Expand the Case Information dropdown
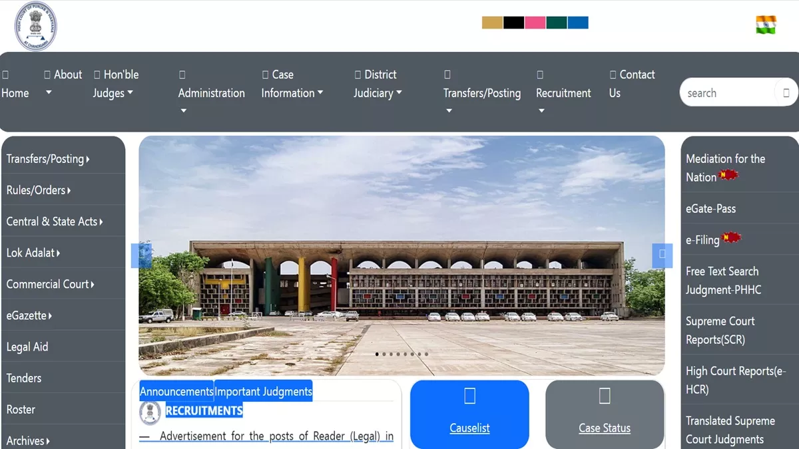The width and height of the screenshot is (799, 449). (x=292, y=84)
